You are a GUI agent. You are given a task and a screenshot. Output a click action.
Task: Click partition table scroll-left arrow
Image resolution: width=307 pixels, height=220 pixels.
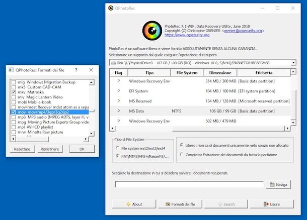coord(112,129)
